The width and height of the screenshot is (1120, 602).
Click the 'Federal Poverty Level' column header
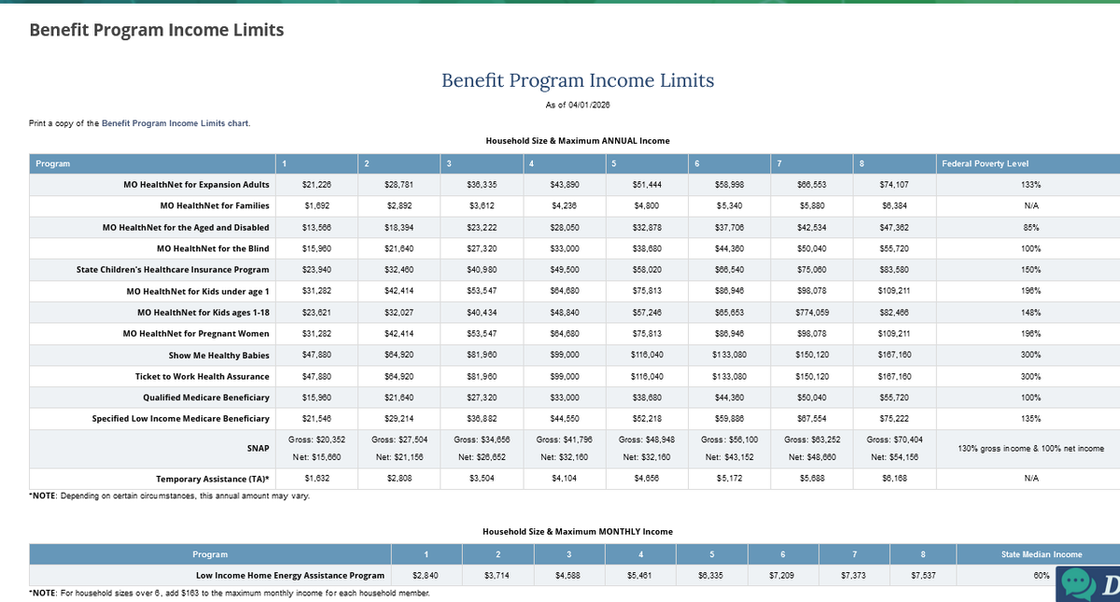986,164
